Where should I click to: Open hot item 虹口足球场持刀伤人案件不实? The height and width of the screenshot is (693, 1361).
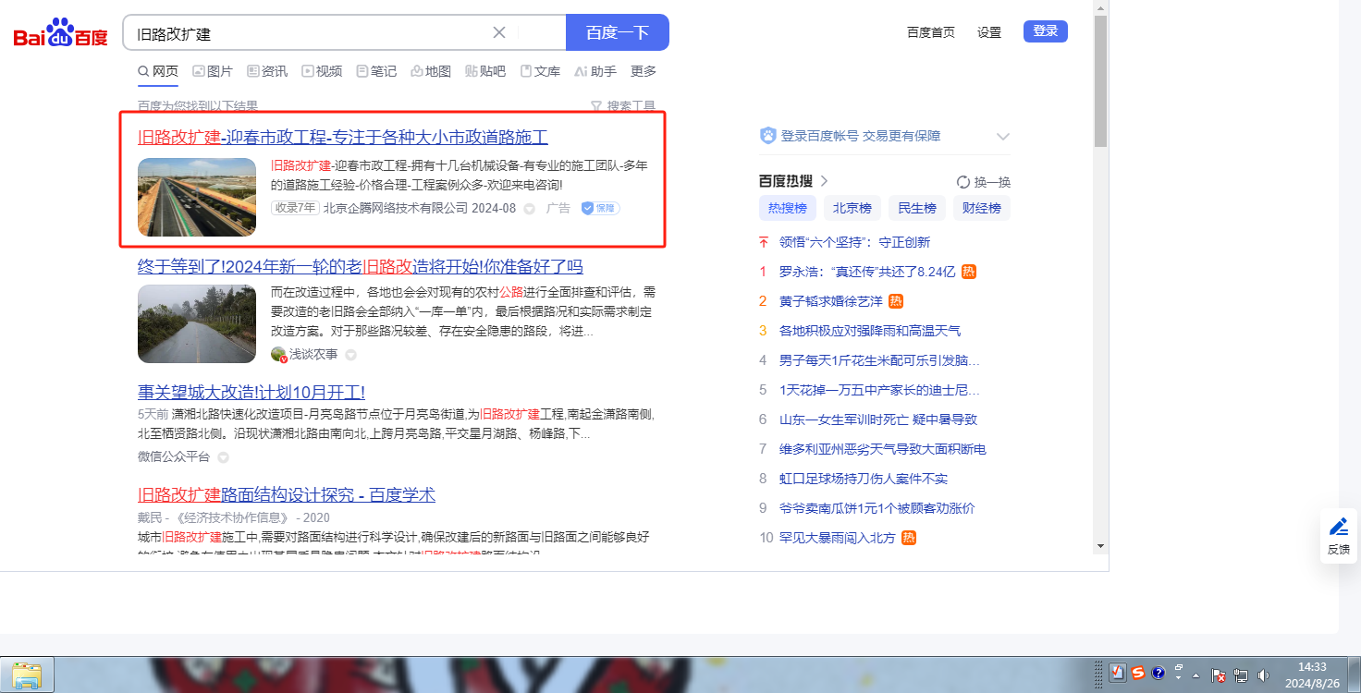pyautogui.click(x=864, y=479)
